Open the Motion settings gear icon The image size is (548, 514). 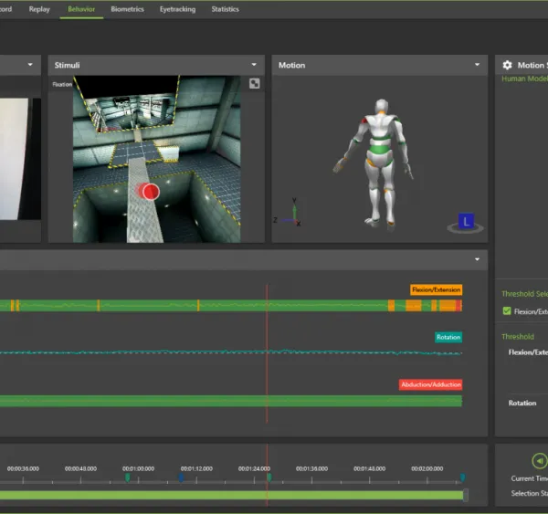507,65
